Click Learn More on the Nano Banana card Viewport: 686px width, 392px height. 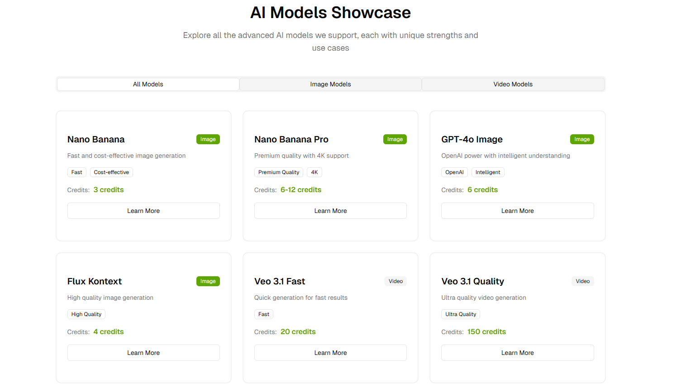(143, 211)
